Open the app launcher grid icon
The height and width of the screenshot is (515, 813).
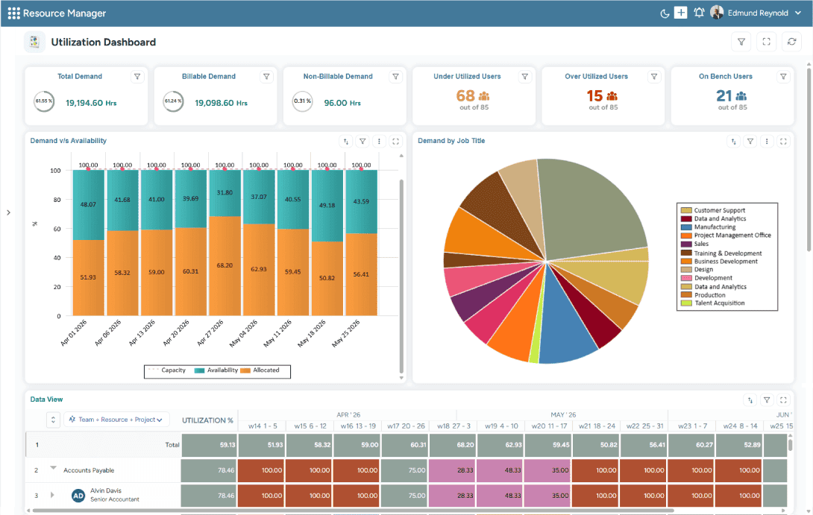(x=13, y=13)
